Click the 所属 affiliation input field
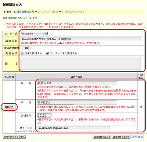This screenshot has height=142, width=147. 77,102
